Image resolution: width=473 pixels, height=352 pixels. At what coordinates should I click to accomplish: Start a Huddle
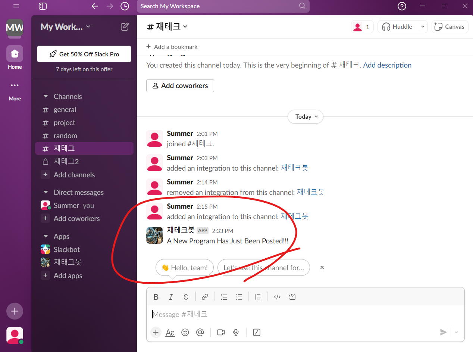(x=398, y=27)
